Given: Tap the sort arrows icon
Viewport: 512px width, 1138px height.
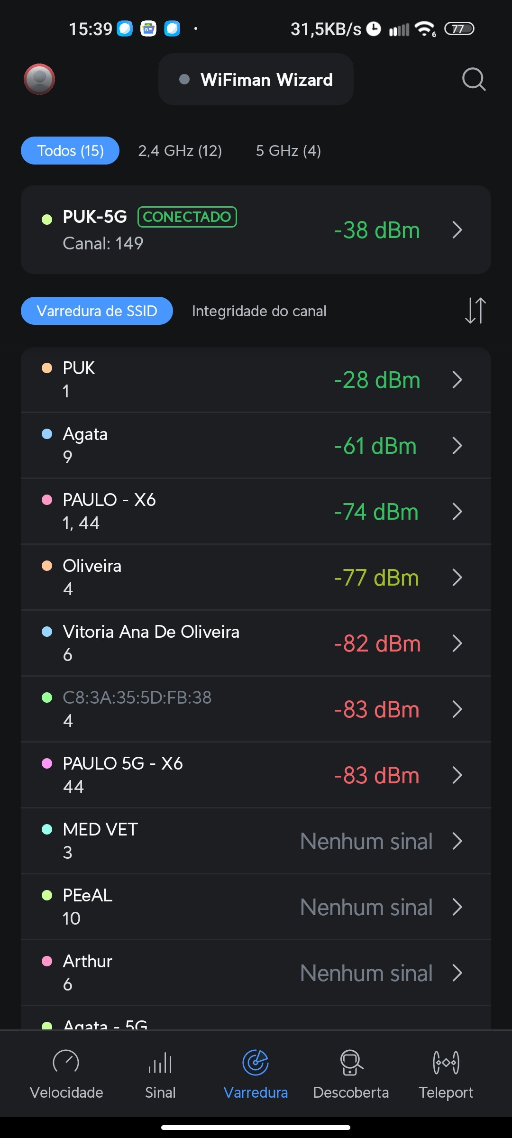Looking at the screenshot, I should tap(475, 311).
